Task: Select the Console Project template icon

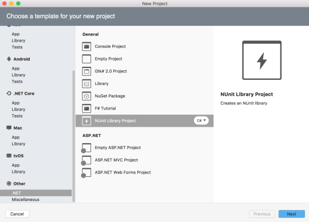Action: coord(86,47)
